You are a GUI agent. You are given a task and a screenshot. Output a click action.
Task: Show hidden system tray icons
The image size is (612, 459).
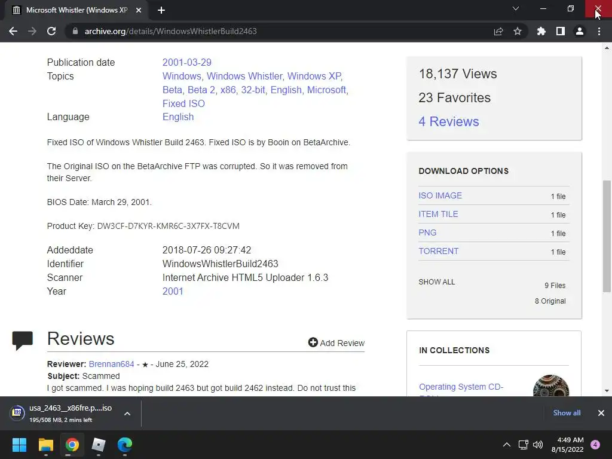[x=507, y=445]
